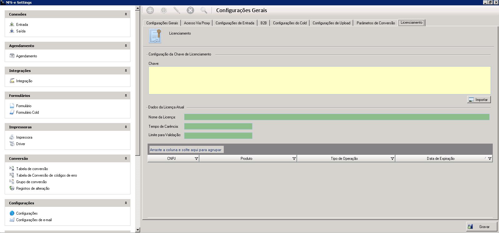Select Impressora in the sidebar
The height and width of the screenshot is (233, 499).
24,137
